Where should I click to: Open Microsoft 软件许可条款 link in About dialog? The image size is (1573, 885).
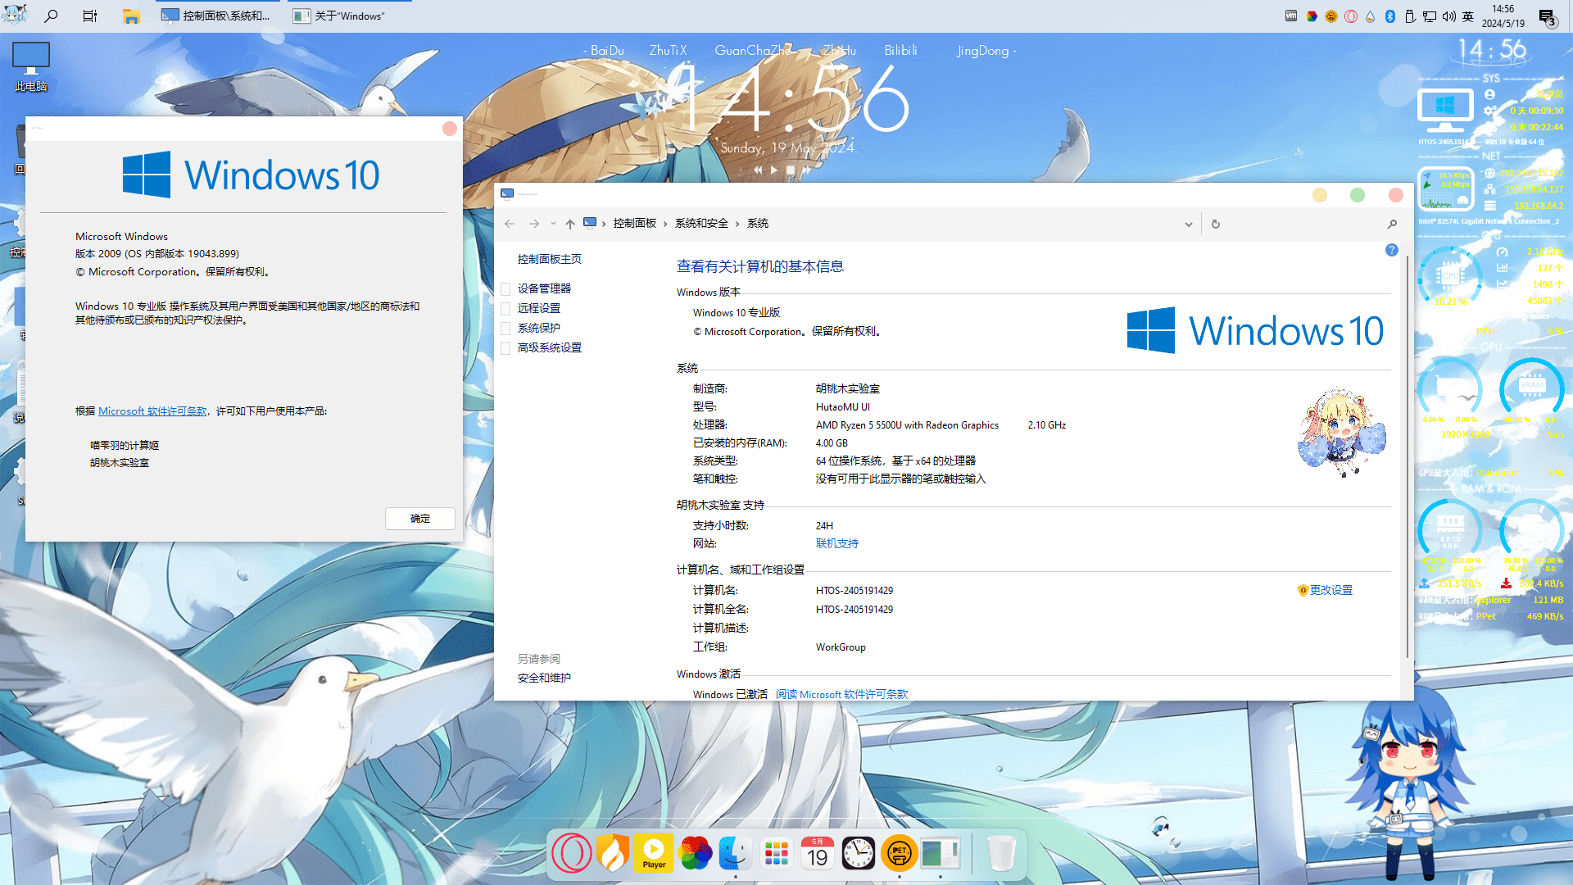(x=152, y=411)
